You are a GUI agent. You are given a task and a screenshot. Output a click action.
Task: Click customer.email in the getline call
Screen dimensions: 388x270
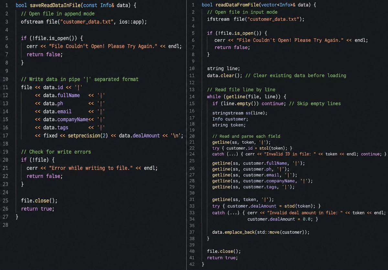click(261, 175)
